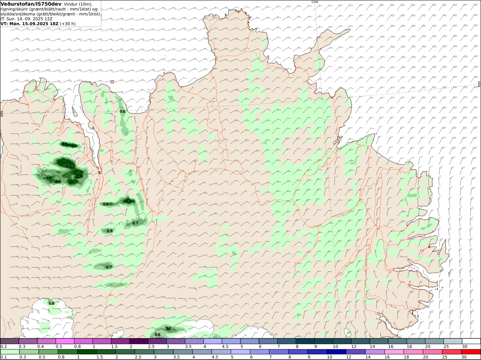Click the Veðurstofan/IS750dev title text

click(x=31, y=4)
